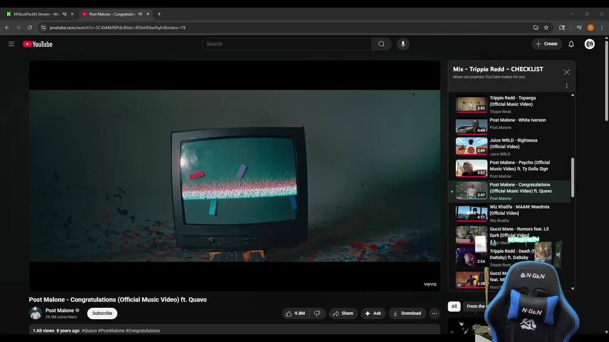Click the playlist scroll-up arrow
The height and width of the screenshot is (342, 609).
click(572, 95)
